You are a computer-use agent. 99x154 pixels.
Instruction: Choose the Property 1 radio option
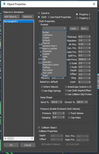click(77, 14)
